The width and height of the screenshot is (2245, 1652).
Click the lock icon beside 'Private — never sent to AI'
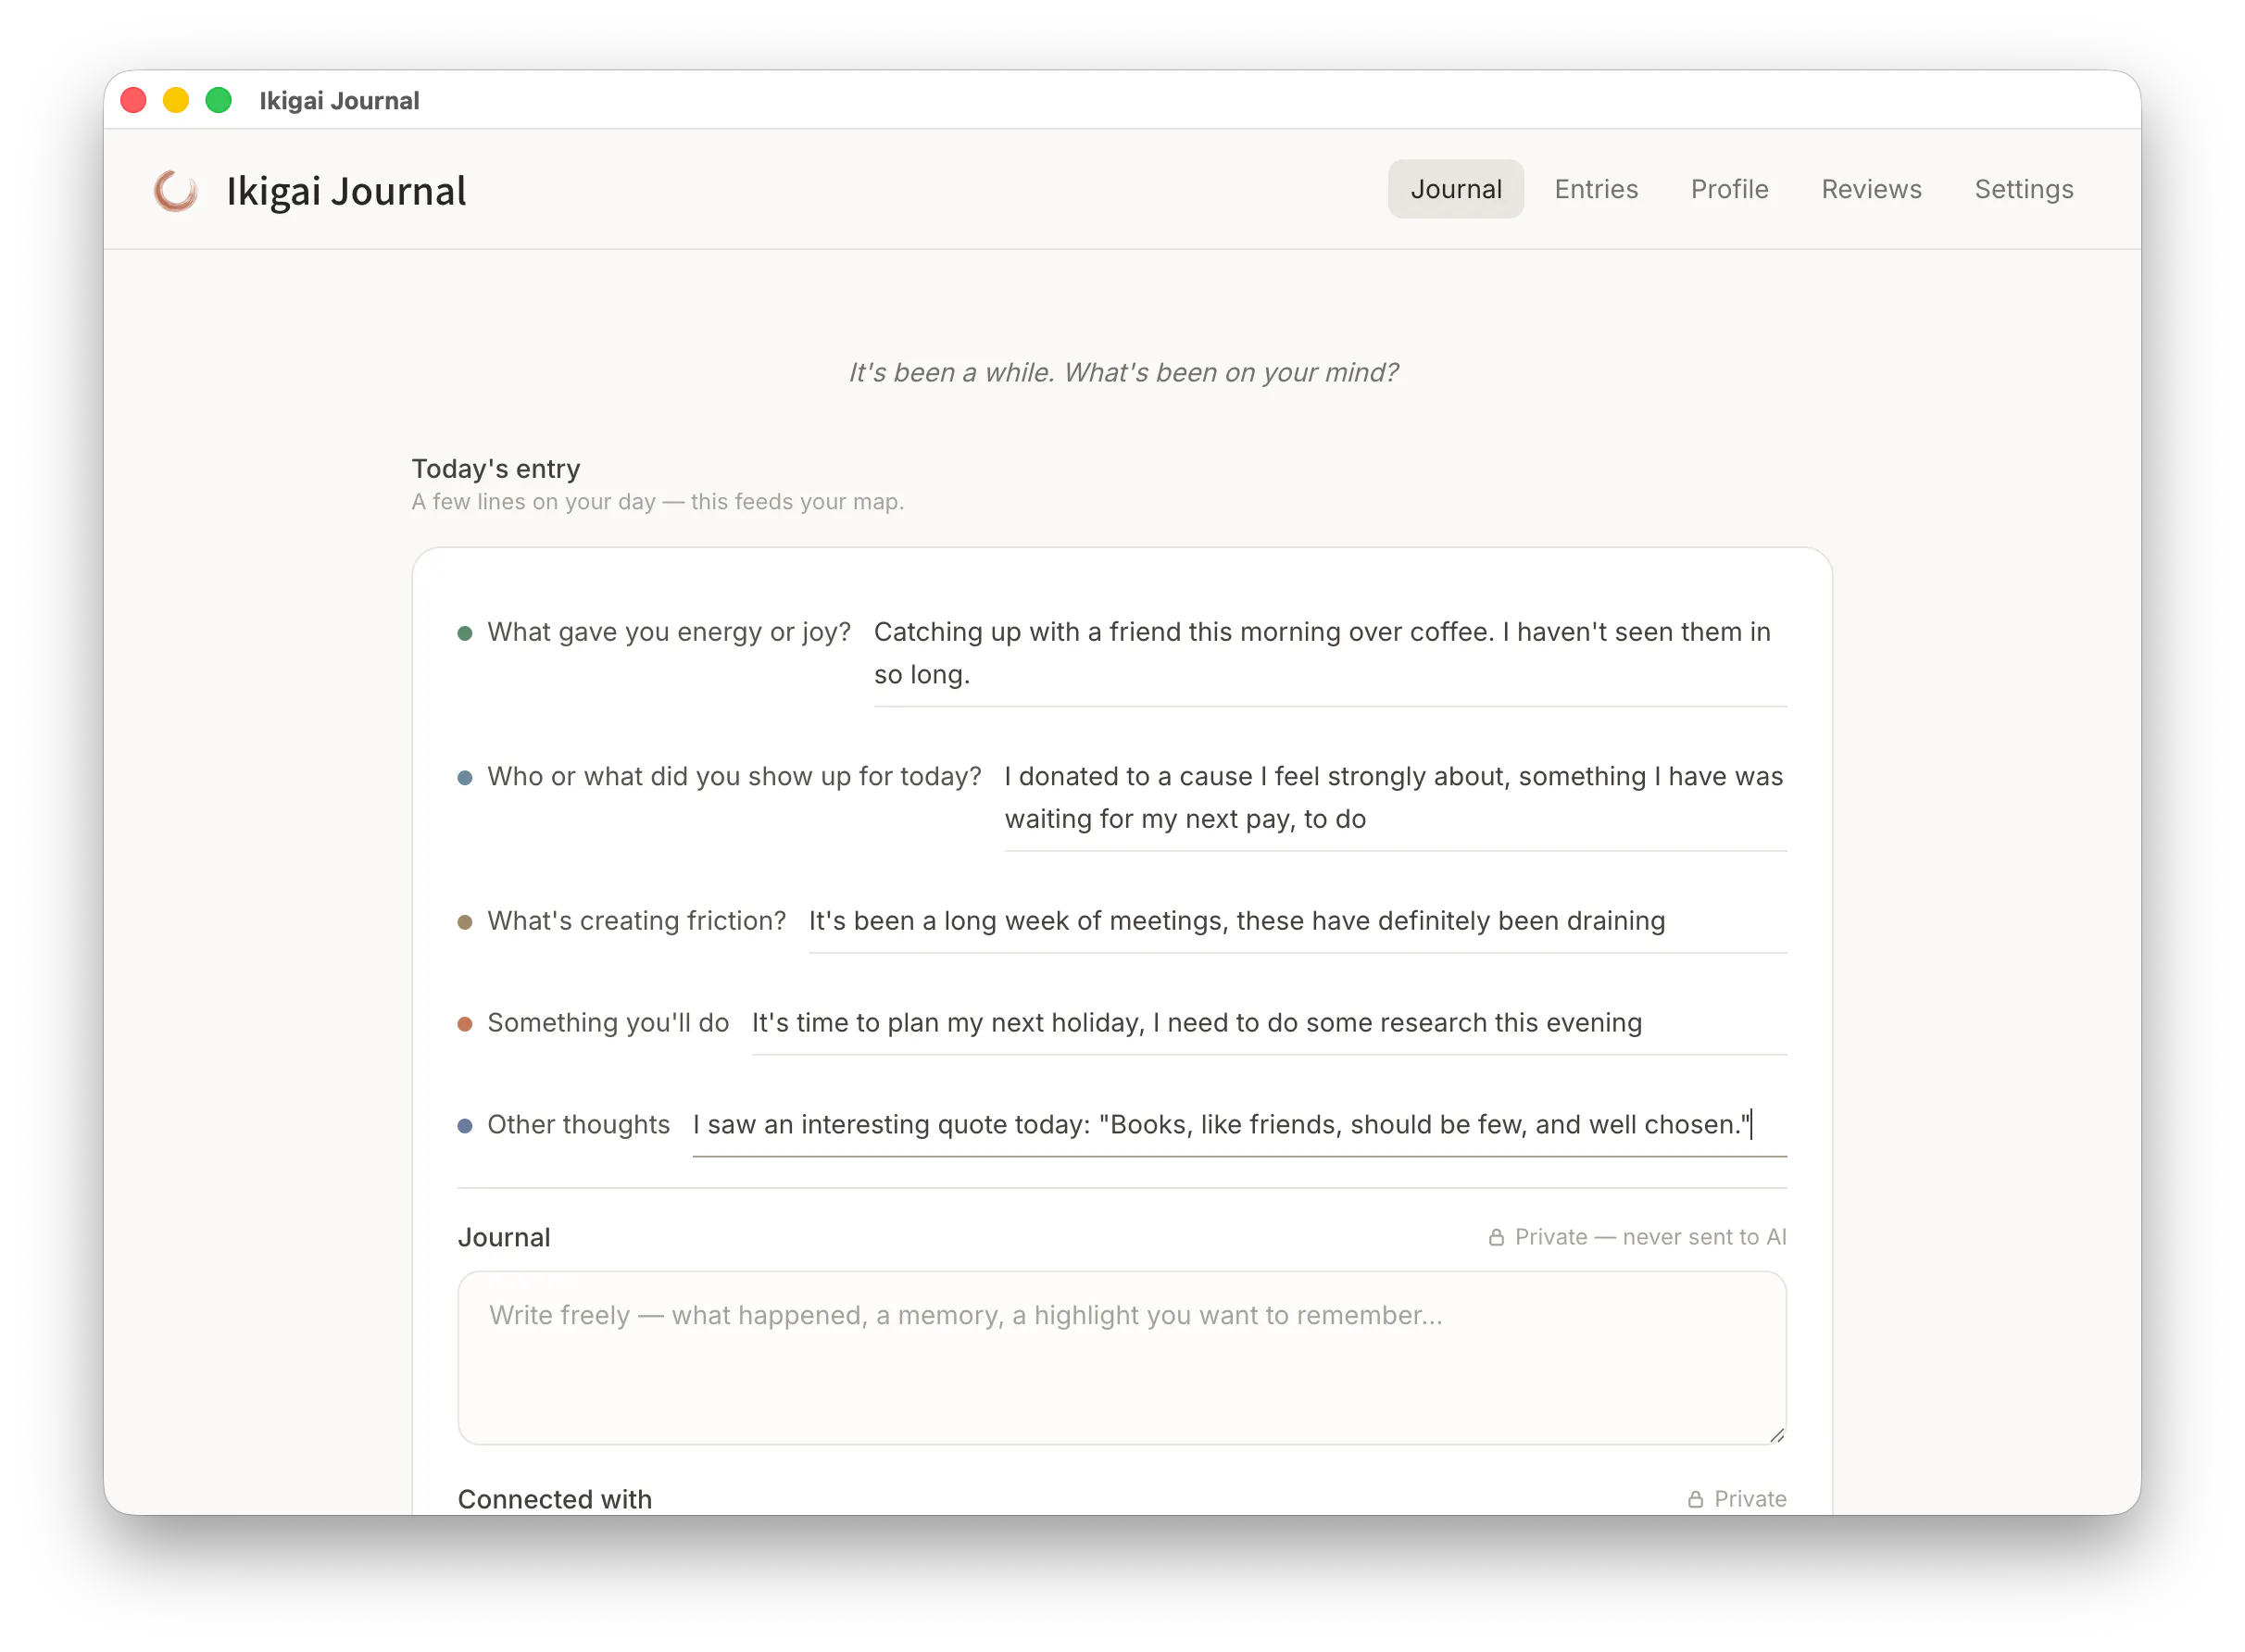tap(1496, 1237)
